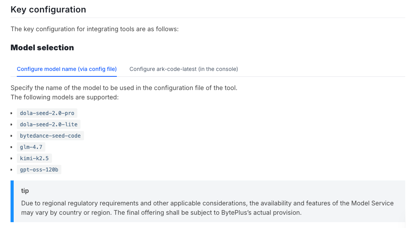The width and height of the screenshot is (406, 228).
Task: Click the gpt-oss-120b model entry
Action: [39, 170]
